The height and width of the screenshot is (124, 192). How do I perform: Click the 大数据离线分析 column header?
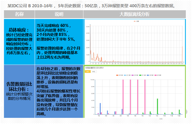(x=134, y=14)
